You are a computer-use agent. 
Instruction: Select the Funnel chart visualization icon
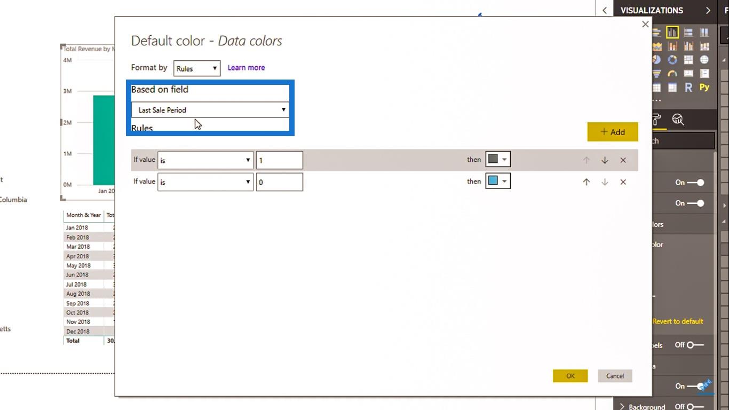(656, 73)
